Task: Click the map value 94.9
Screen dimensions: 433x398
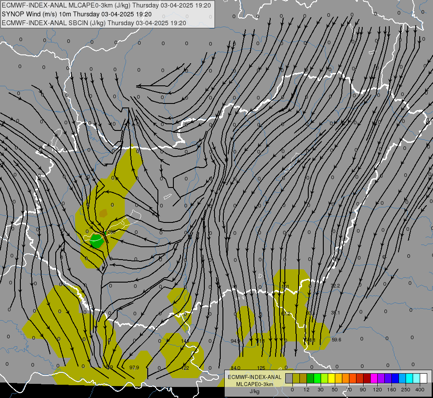Action: tap(236, 341)
